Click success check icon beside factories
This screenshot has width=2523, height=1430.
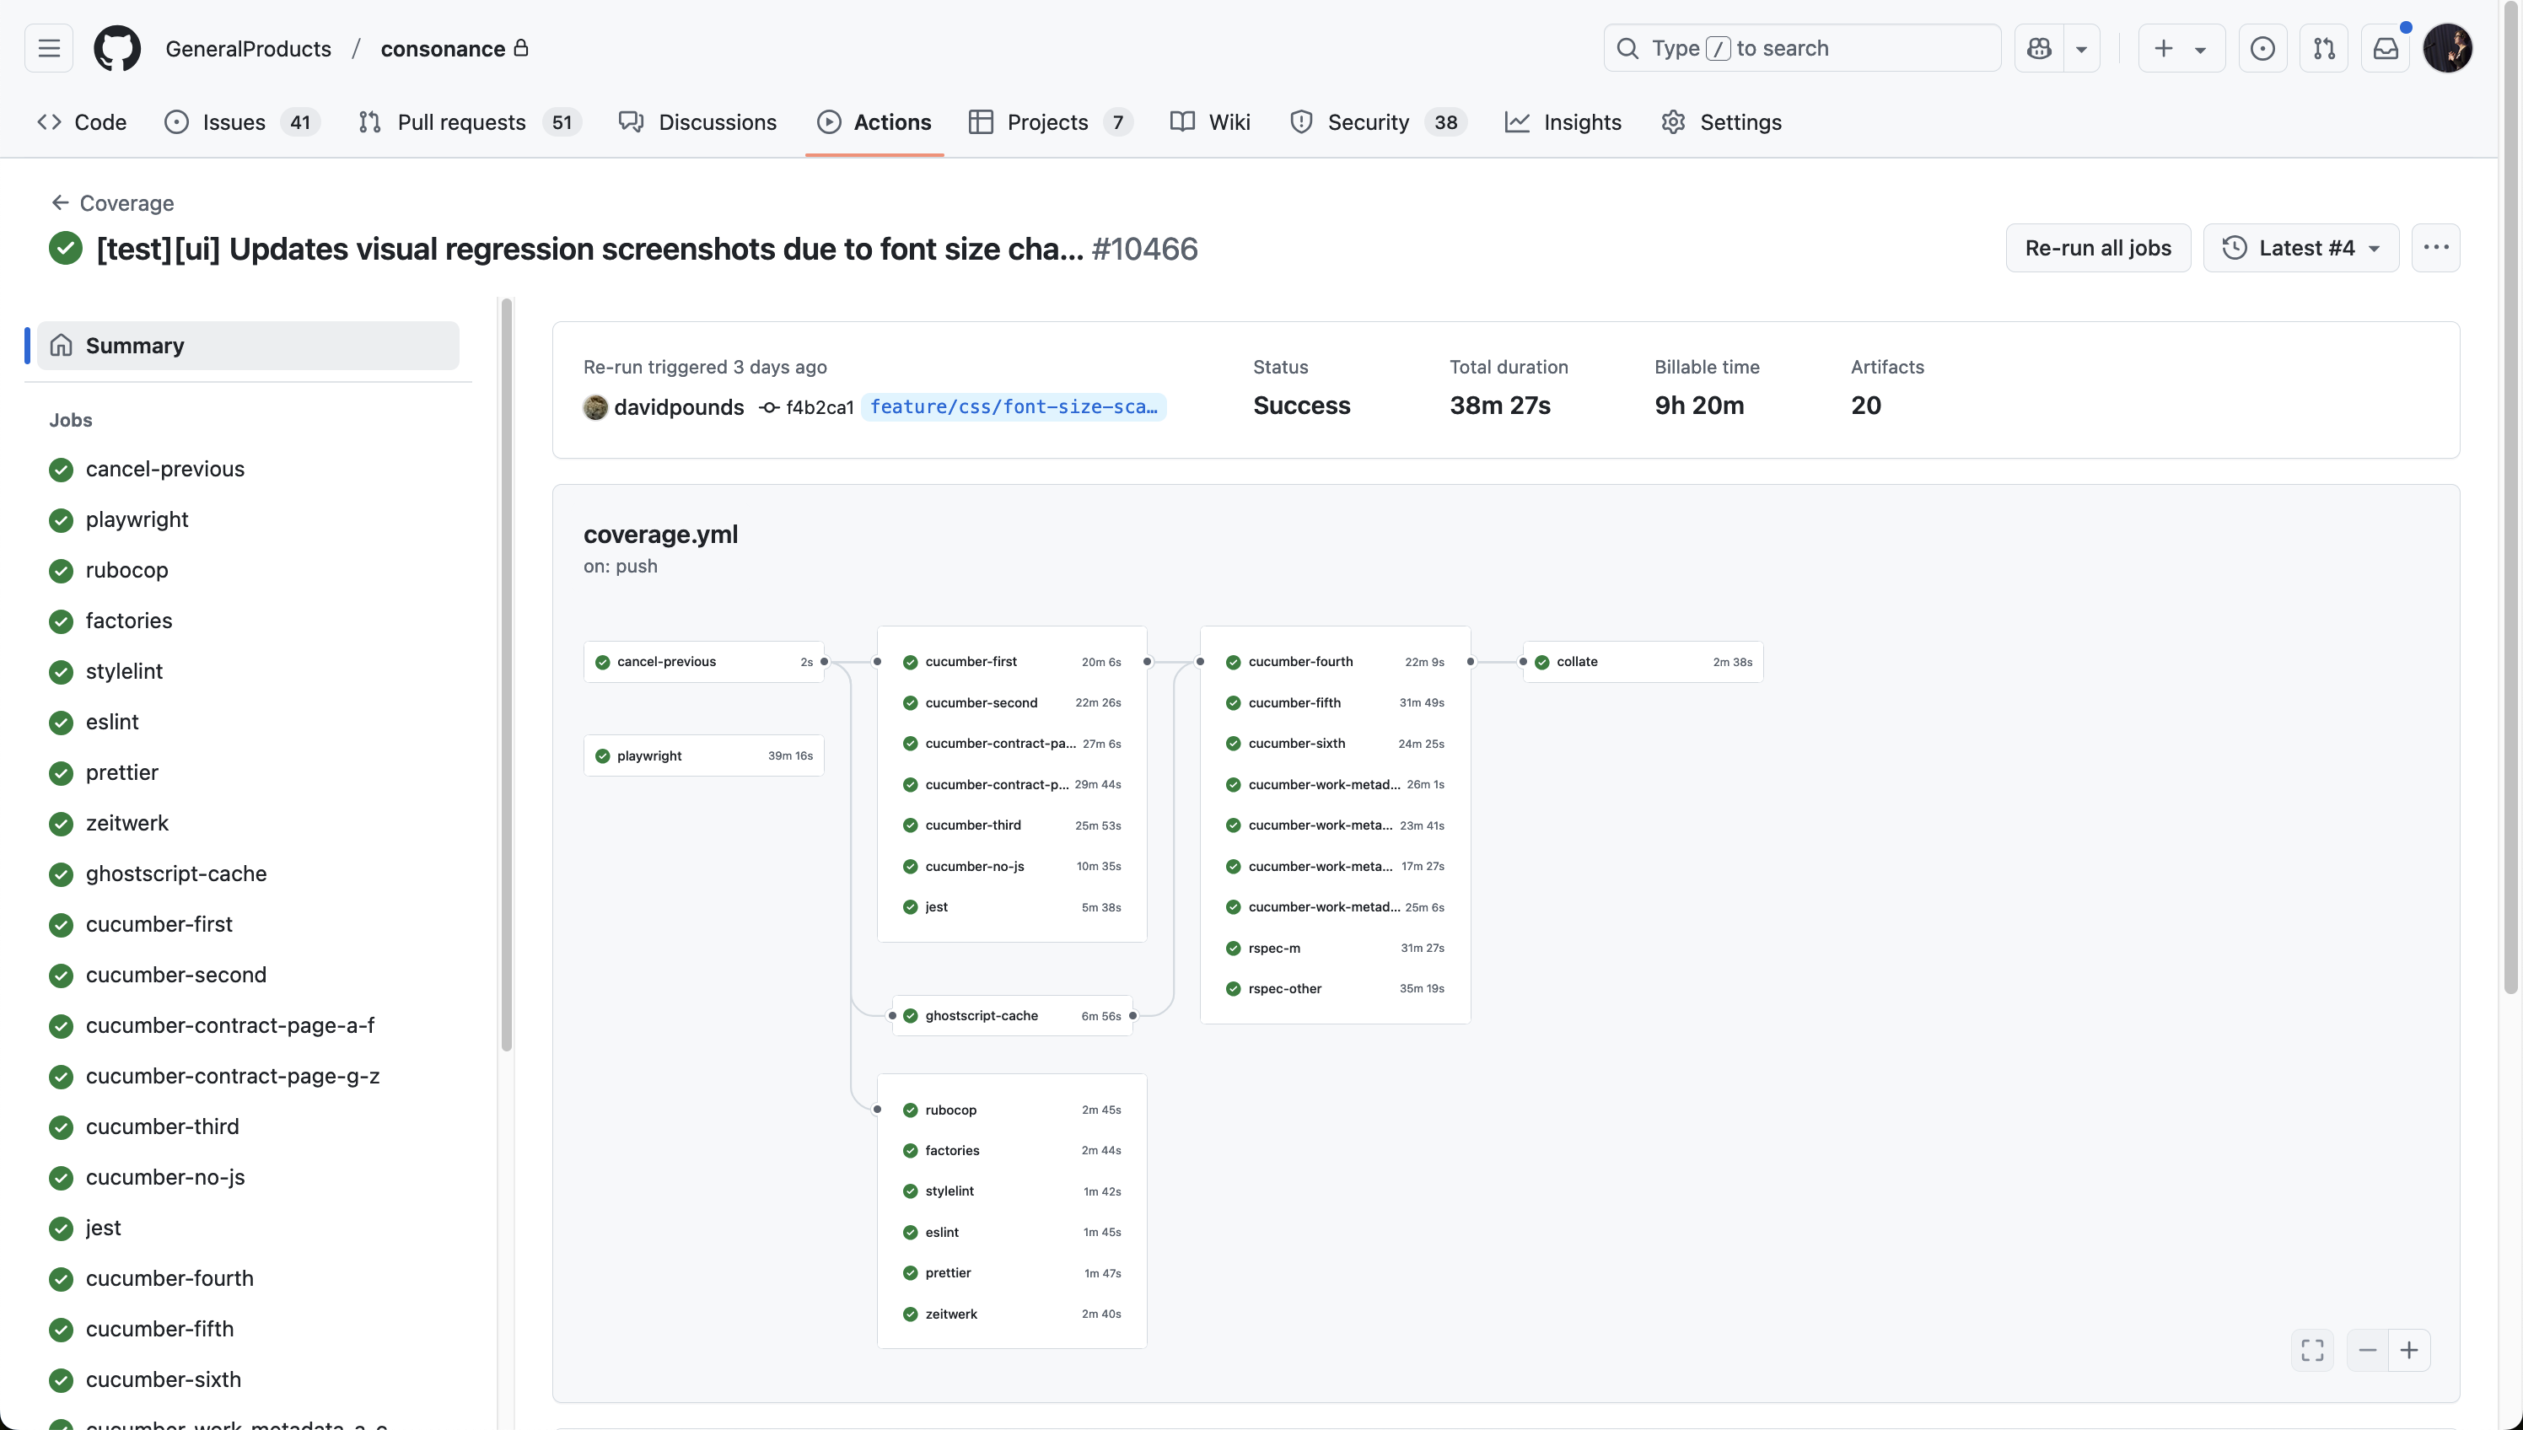(x=61, y=621)
